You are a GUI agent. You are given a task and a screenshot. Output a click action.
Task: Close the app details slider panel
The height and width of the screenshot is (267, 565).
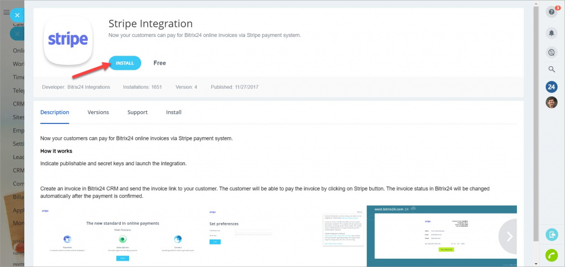[17, 15]
